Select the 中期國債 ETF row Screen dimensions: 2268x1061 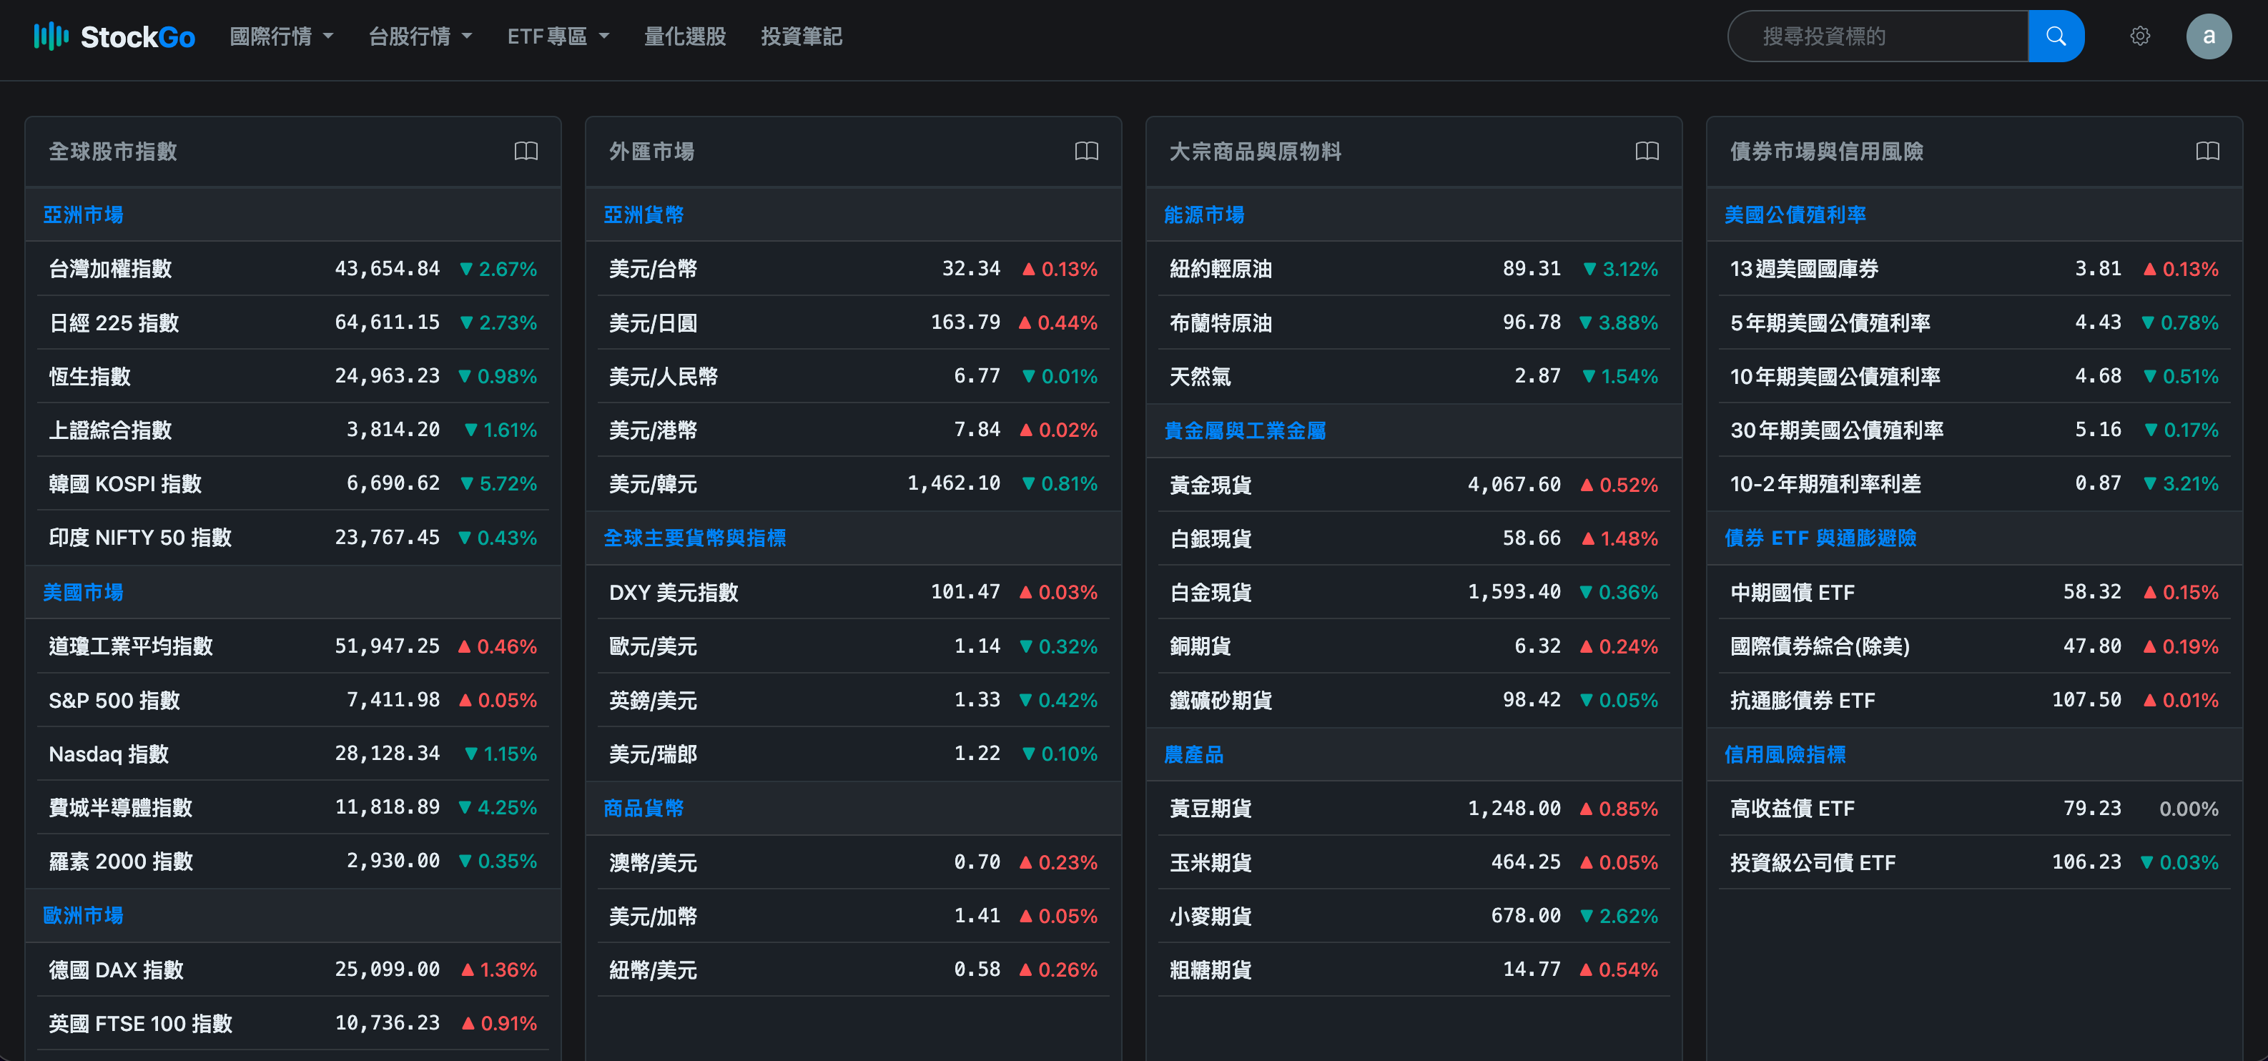[1975, 592]
